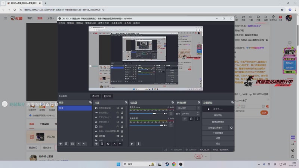Open OBS 停靠窗口 menu
299x168 pixels.
tap(90, 23)
